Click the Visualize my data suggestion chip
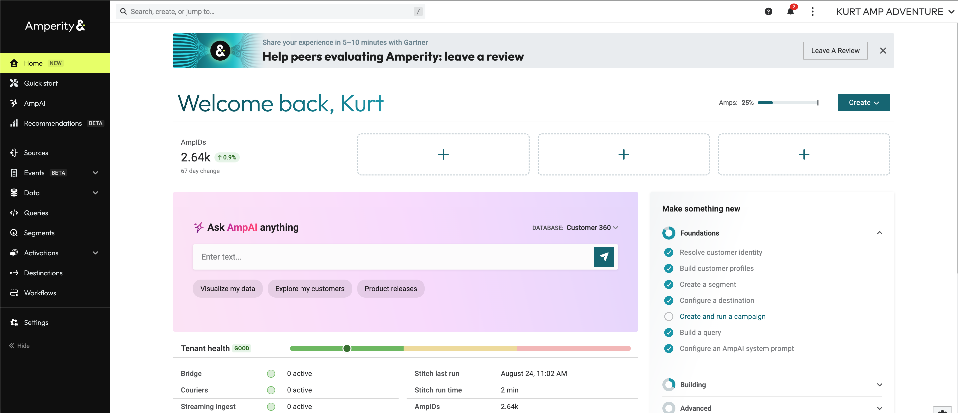Screen dimensions: 958x413 point(227,289)
